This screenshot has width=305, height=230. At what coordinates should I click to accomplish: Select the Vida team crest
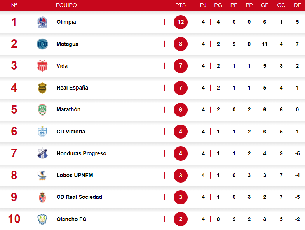42,66
